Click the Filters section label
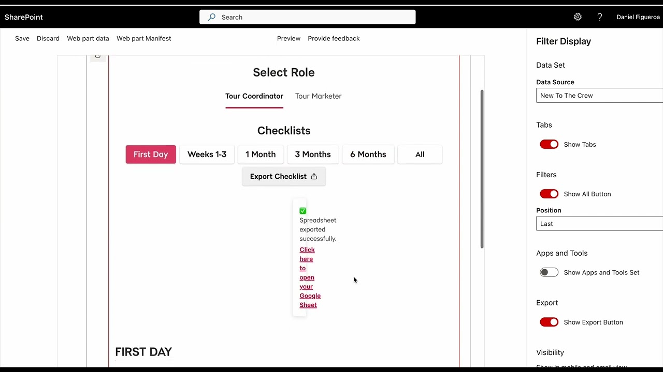This screenshot has width=663, height=372. pyautogui.click(x=546, y=175)
